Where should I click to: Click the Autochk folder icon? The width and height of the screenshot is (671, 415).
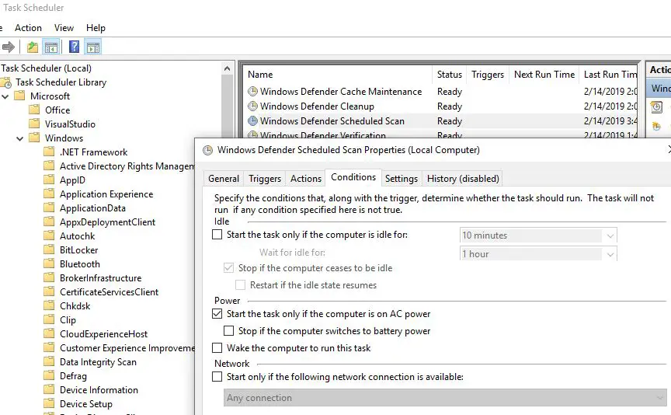49,235
